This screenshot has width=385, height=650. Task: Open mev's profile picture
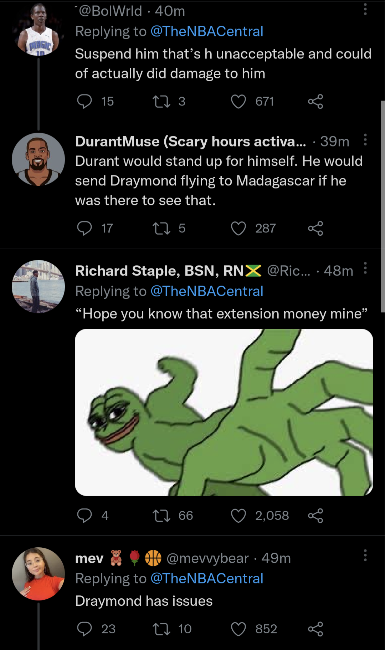[x=38, y=574]
